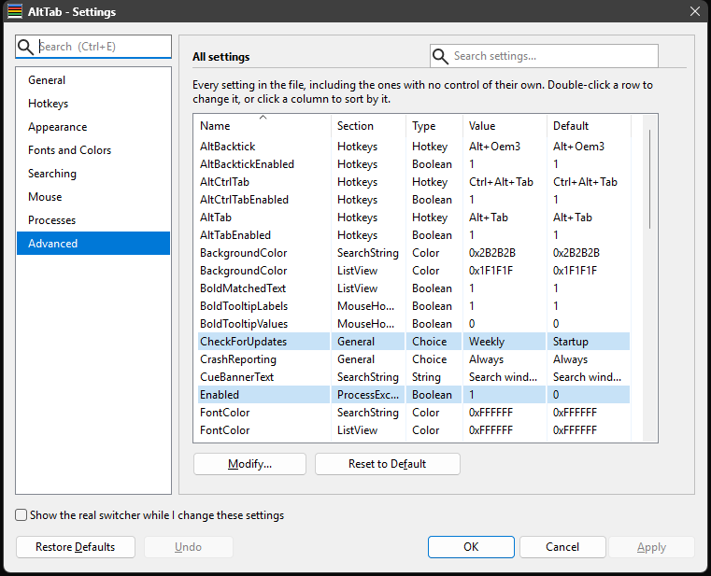Open the General settings page
The height and width of the screenshot is (576, 711).
tap(93, 80)
